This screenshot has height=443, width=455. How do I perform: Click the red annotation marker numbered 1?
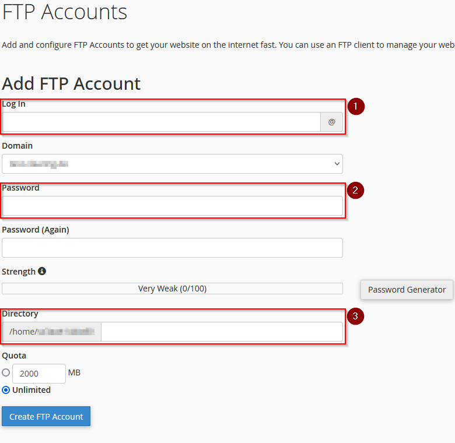(356, 107)
